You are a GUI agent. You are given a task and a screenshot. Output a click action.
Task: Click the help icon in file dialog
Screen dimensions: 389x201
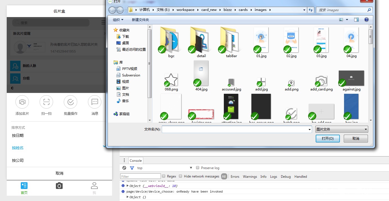pos(366,20)
